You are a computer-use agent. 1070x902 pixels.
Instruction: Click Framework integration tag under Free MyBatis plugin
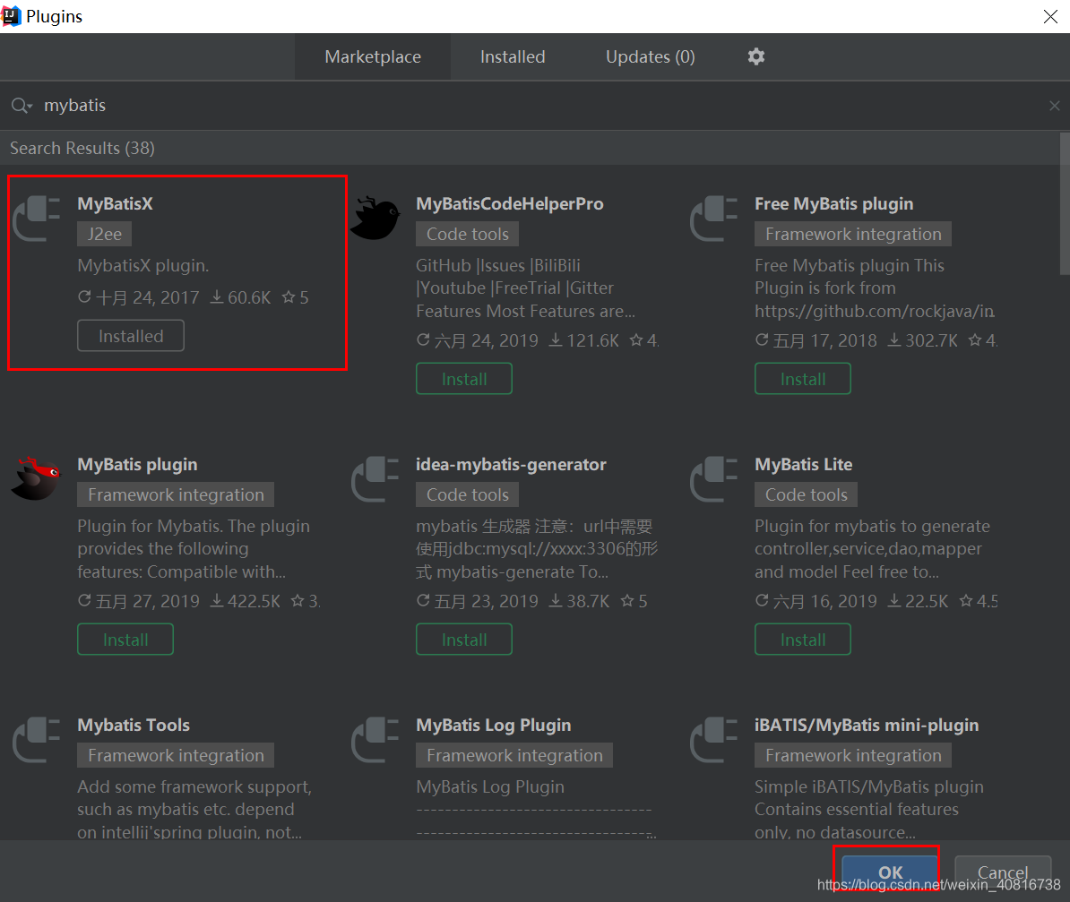tap(853, 234)
